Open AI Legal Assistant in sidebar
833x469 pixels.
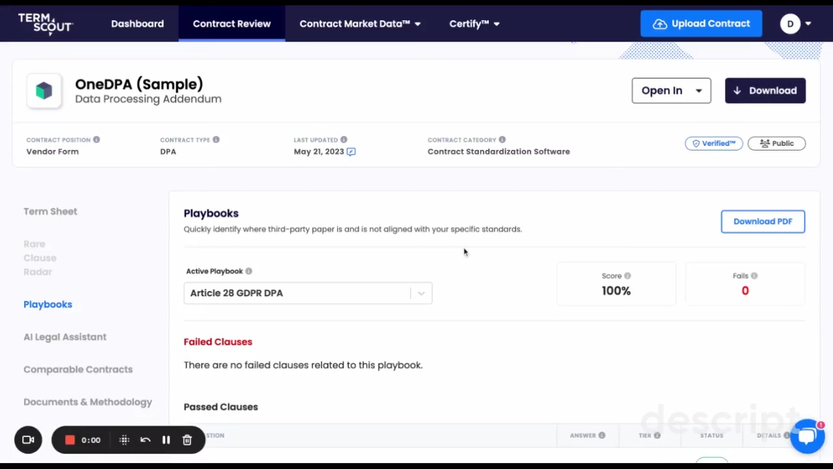pos(64,337)
